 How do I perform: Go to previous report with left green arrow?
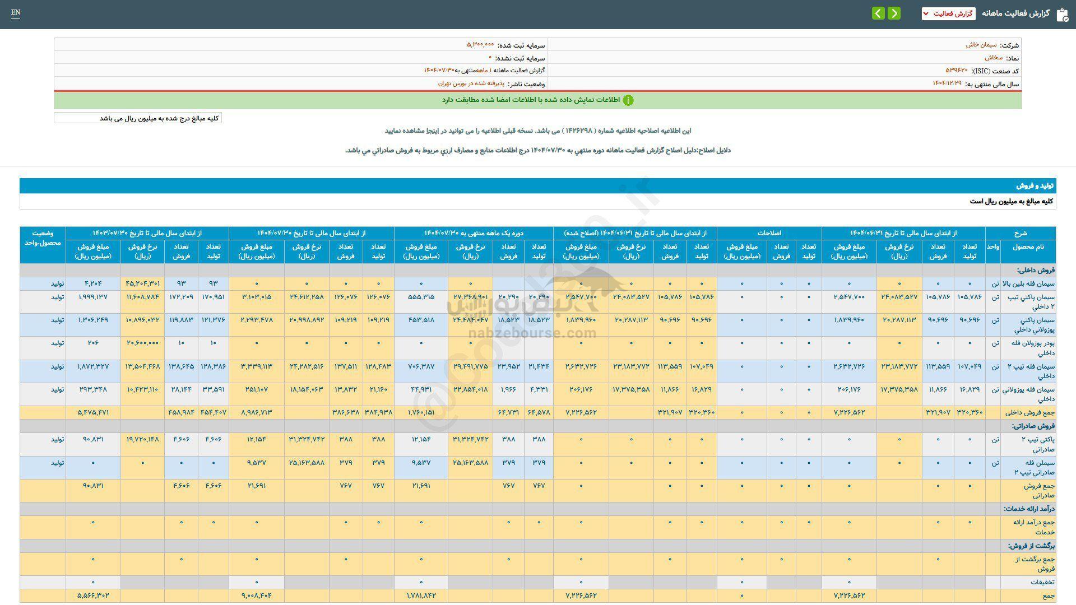click(x=878, y=13)
